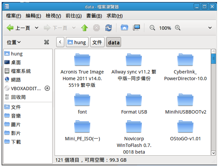Image resolution: width=219 pixels, height=167 pixels.
Task: Open the 下載 bookmark in the sidebar
Action: click(28, 142)
